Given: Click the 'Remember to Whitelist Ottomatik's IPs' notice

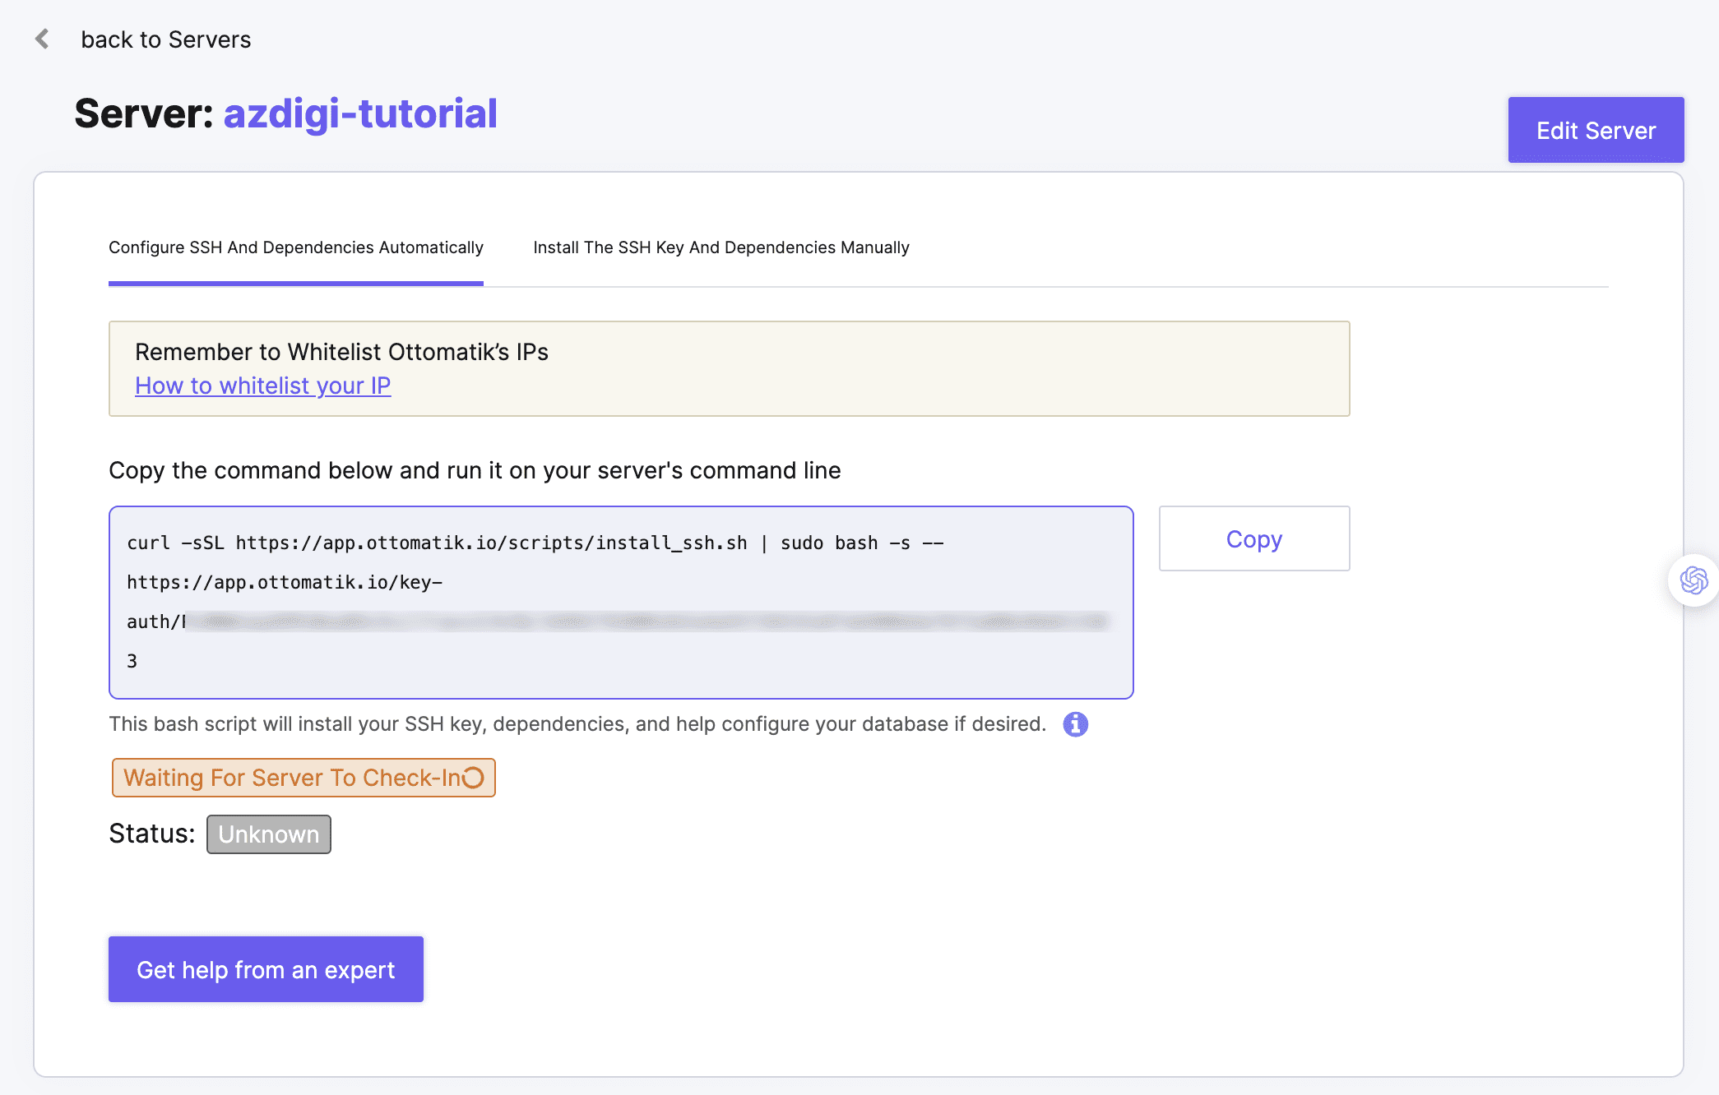Looking at the screenshot, I should tap(341, 352).
